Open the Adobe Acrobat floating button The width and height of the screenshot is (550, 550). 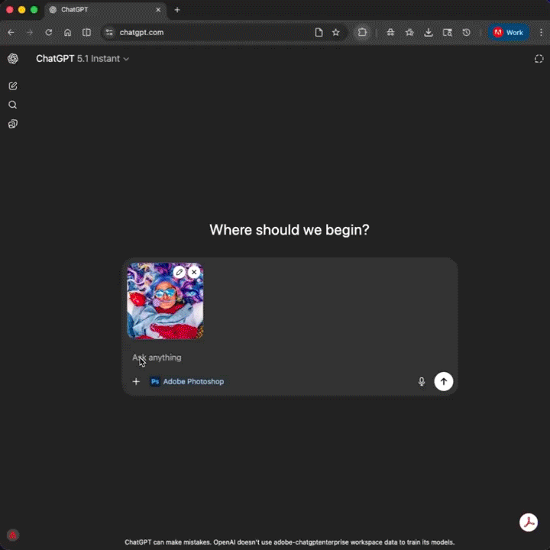(529, 522)
